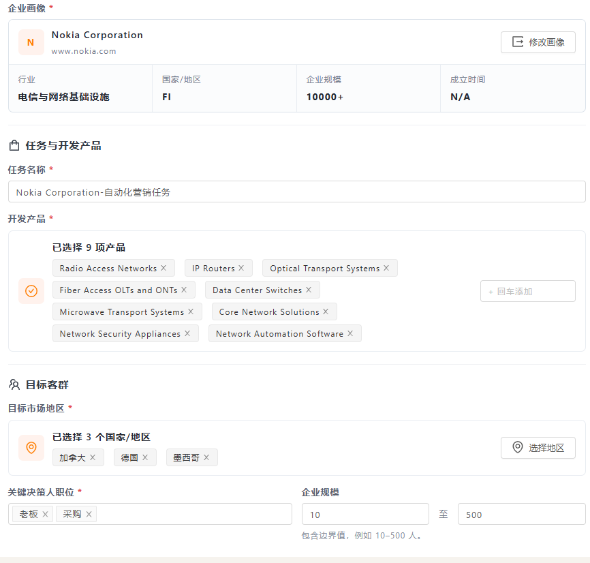This screenshot has width=590, height=563.
Task: Remove 加拿大 from target regions
Action: pyautogui.click(x=93, y=457)
